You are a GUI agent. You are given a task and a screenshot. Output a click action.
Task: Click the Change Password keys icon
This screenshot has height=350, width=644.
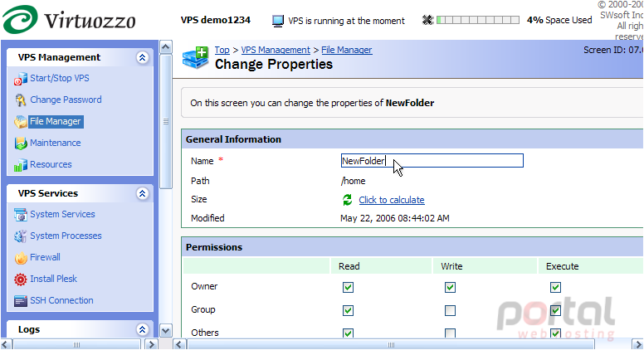coord(21,100)
